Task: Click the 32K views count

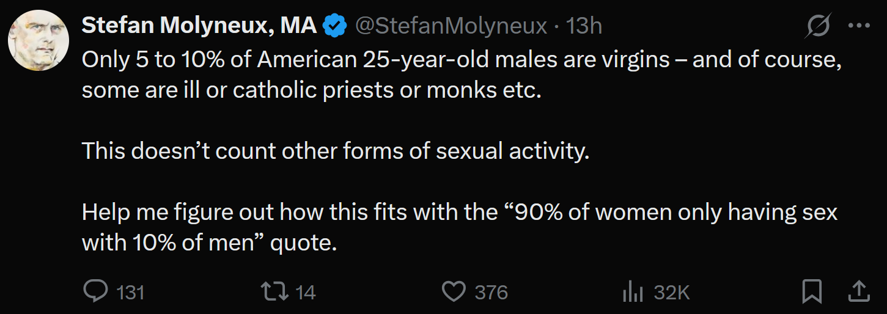Action: 672,293
